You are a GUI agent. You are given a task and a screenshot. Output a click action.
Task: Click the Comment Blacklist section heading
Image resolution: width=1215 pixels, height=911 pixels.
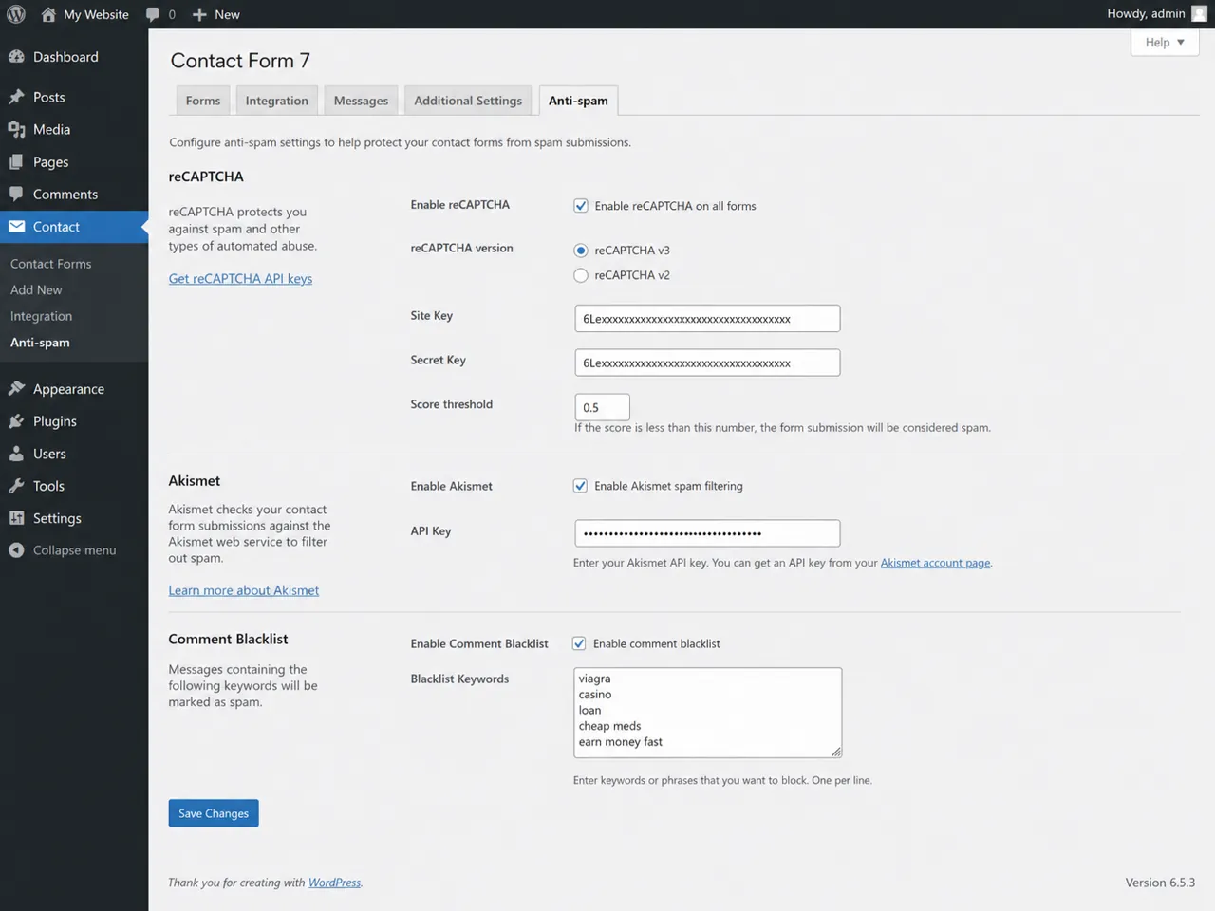point(228,640)
